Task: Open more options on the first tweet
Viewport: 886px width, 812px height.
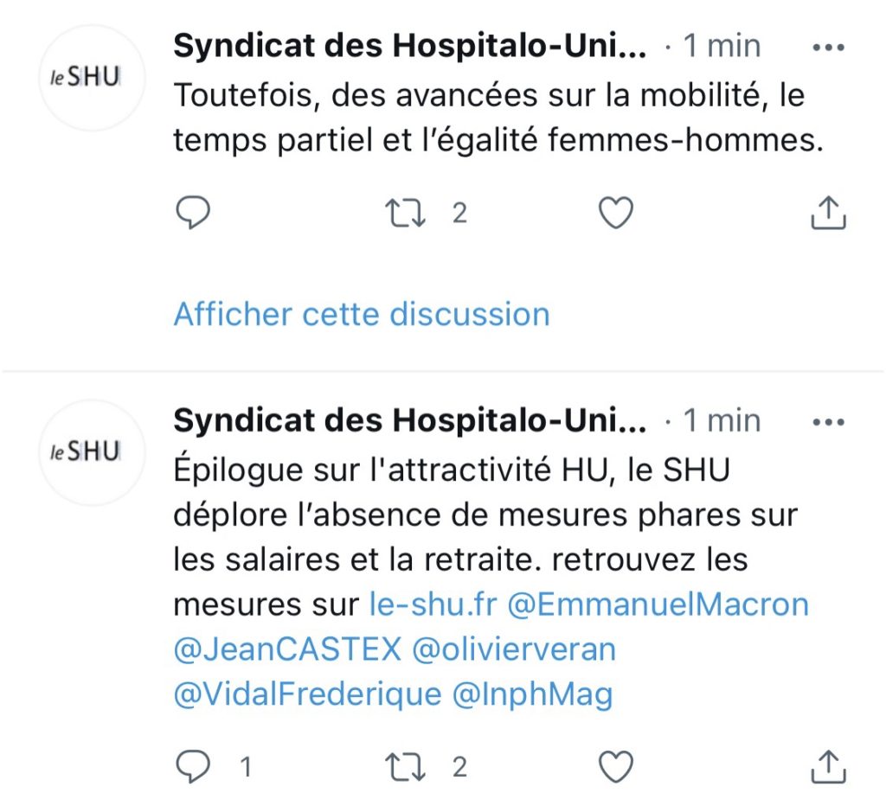Action: (828, 48)
